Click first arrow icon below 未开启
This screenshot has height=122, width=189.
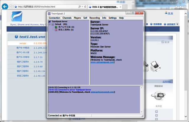click(157, 112)
